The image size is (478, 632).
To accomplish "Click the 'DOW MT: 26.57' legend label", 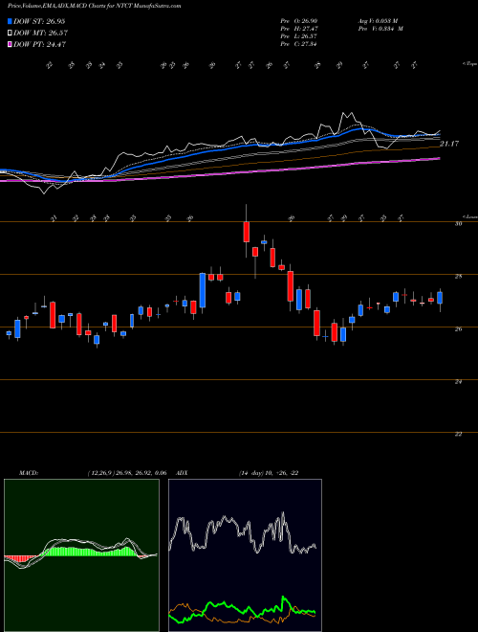I will click(x=41, y=33).
